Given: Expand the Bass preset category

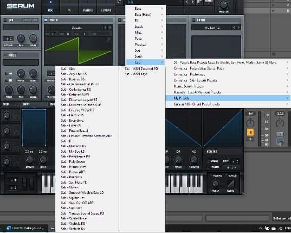Looking at the screenshot, I should tap(145, 8).
